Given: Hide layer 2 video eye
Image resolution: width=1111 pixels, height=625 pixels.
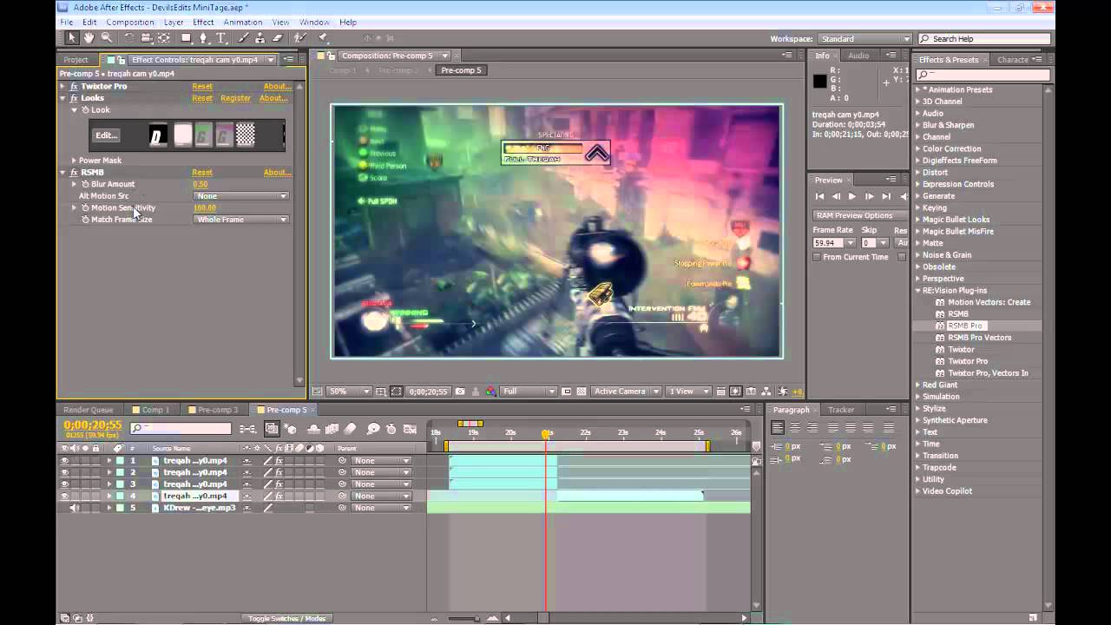Looking at the screenshot, I should point(64,472).
